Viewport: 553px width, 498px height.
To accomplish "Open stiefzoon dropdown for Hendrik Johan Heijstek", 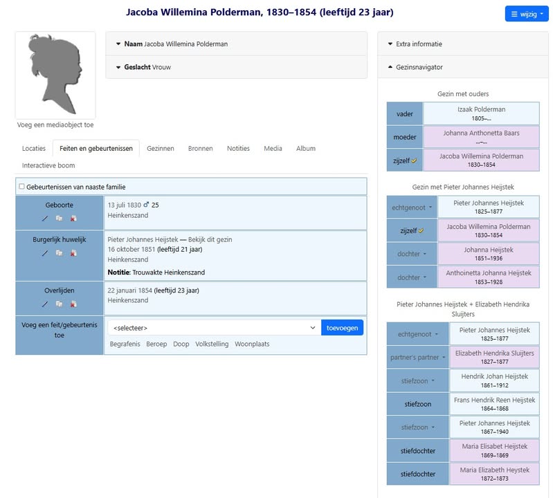I will click(x=417, y=381).
